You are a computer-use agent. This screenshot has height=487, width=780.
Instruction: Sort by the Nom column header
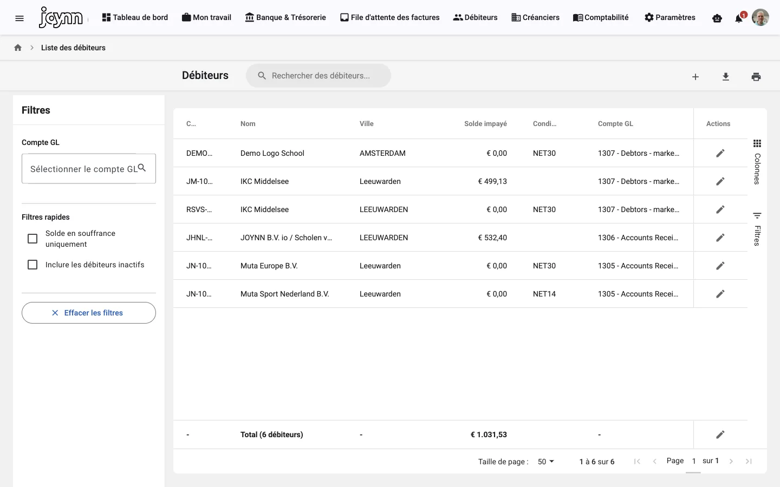[248, 124]
